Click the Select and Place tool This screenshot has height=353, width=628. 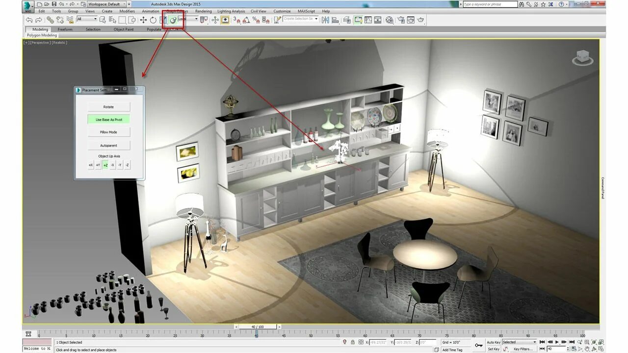(173, 20)
